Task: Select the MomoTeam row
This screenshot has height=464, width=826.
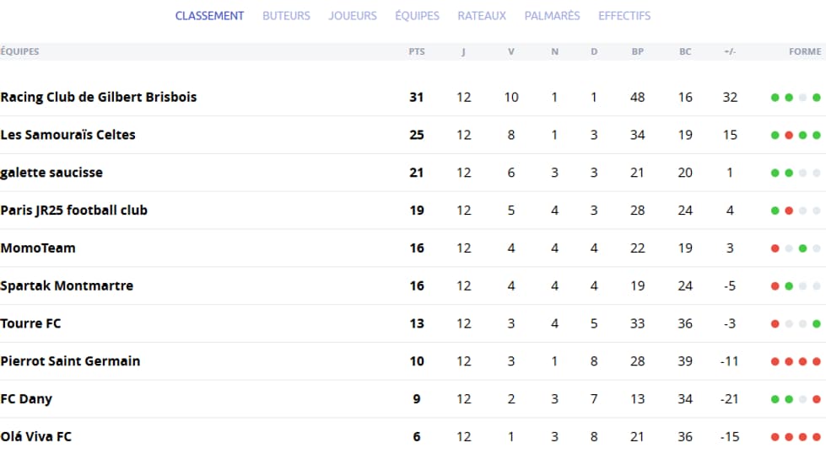Action: [x=413, y=248]
